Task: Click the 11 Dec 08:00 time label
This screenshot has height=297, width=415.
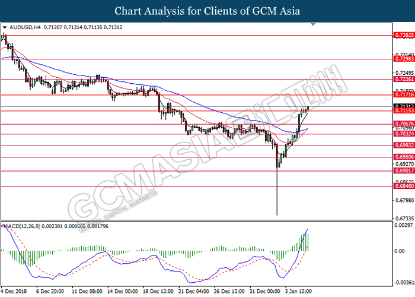Action: (87, 291)
